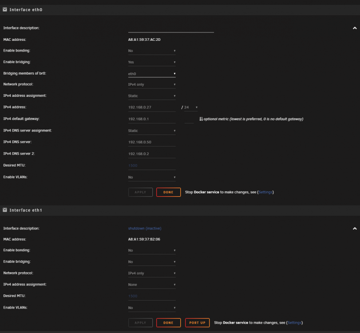Click the eth0 DONE button
Screen dimensions: 360x333
pyautogui.click(x=168, y=192)
